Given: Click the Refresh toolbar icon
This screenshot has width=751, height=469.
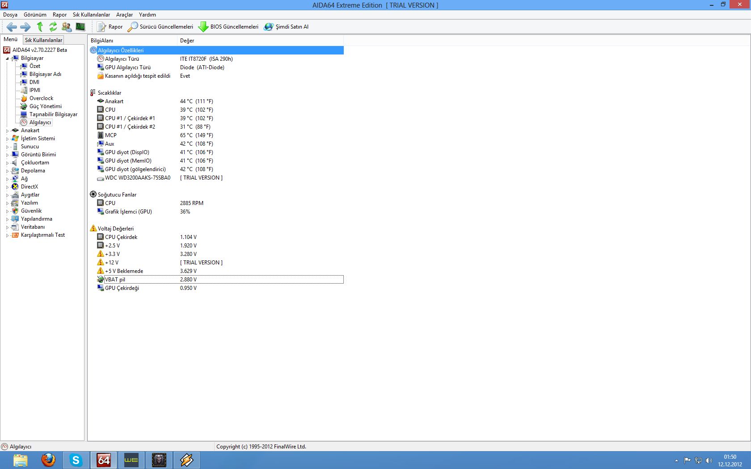Looking at the screenshot, I should point(53,27).
